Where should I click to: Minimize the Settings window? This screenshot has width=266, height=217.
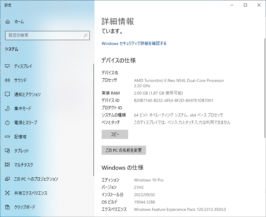(x=232, y=5)
